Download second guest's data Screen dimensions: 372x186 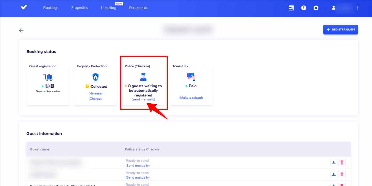coord(334,174)
